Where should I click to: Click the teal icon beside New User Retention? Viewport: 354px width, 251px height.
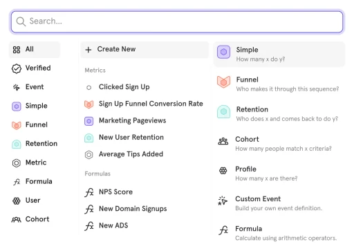click(x=88, y=138)
